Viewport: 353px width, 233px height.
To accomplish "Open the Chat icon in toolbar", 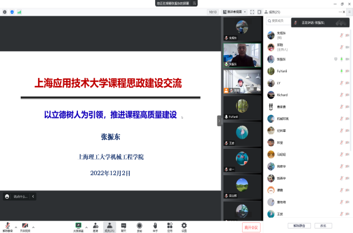I will [124, 227].
